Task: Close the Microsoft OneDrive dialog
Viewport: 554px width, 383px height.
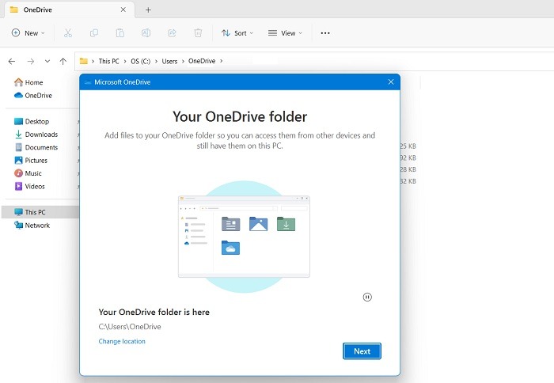Action: [x=391, y=82]
